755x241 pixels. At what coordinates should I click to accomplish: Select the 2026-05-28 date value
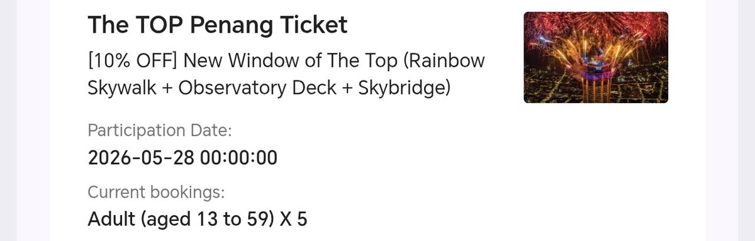click(x=142, y=157)
